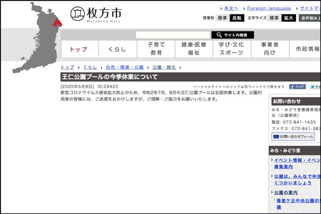Start the 音声読み上げ audio reader

pos(310,18)
